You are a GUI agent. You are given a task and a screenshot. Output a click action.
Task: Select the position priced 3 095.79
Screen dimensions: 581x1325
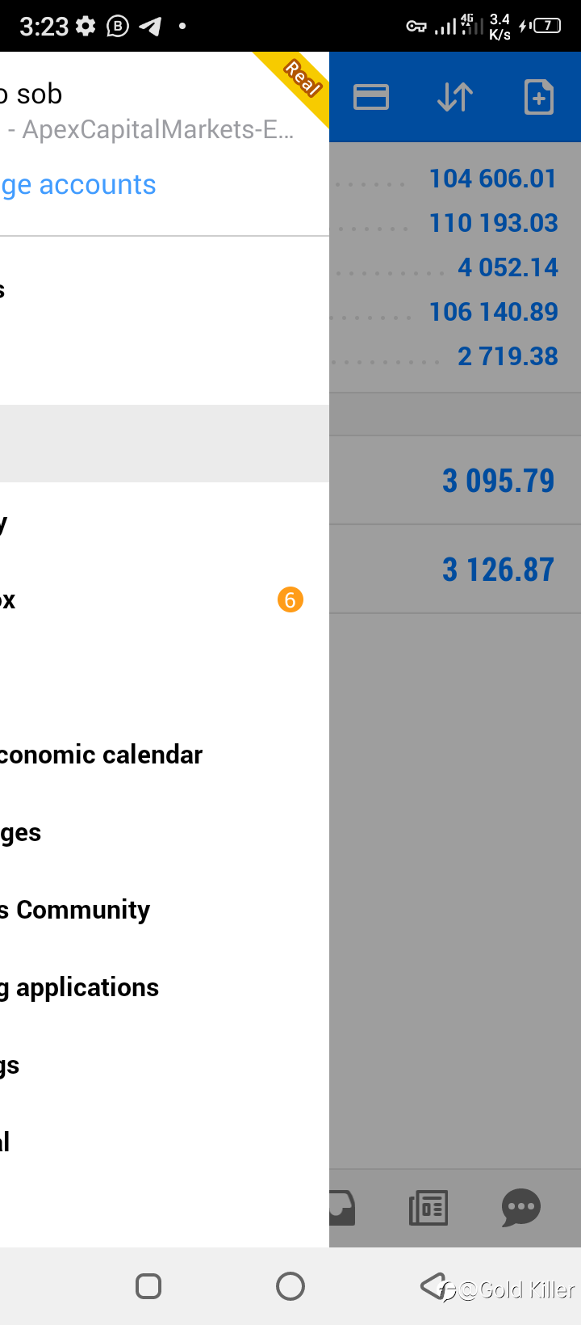point(455,481)
